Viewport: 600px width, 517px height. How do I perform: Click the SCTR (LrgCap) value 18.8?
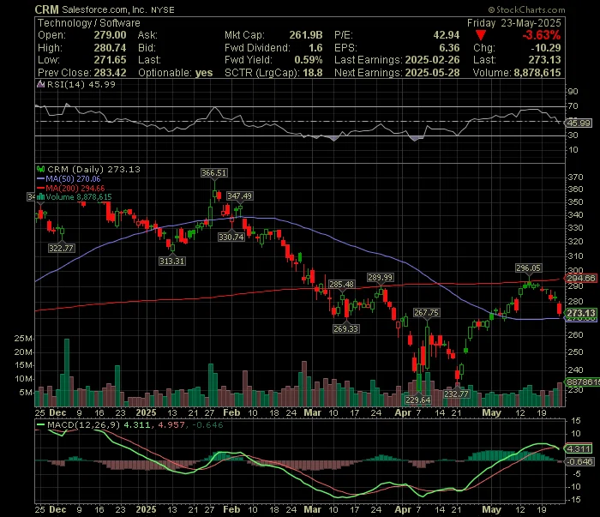pyautogui.click(x=312, y=72)
